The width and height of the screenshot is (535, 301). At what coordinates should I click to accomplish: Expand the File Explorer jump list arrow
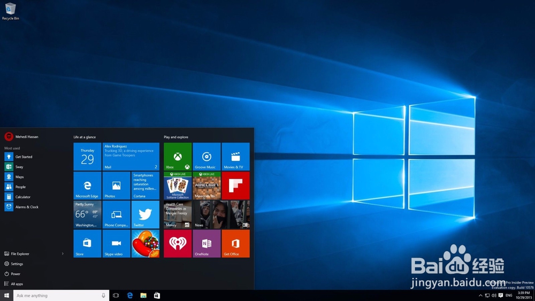(63, 253)
